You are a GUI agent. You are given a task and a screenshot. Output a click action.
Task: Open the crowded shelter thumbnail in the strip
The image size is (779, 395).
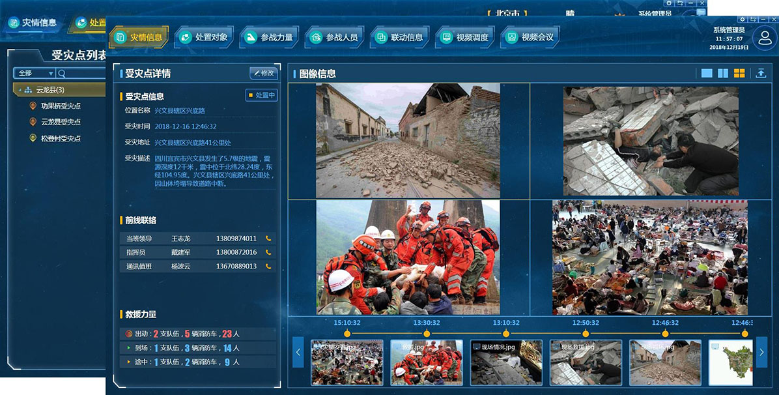(347, 362)
